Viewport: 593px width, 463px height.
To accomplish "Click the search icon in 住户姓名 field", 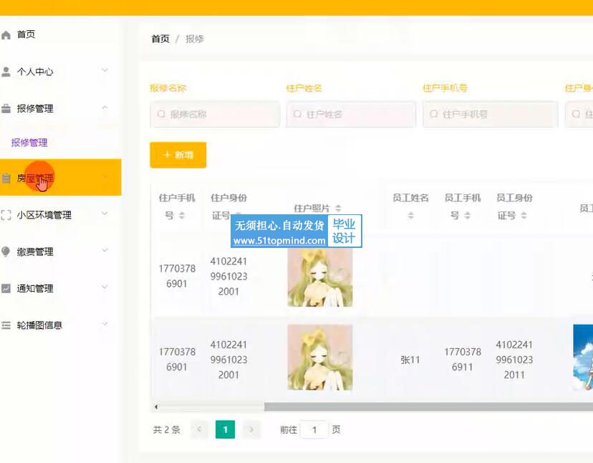I will pyautogui.click(x=298, y=114).
